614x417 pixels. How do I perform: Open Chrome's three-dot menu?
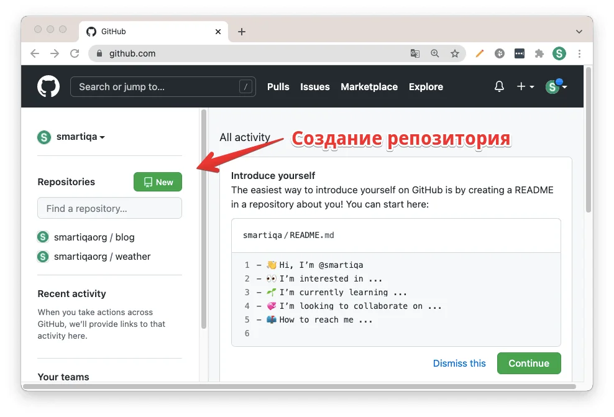580,53
